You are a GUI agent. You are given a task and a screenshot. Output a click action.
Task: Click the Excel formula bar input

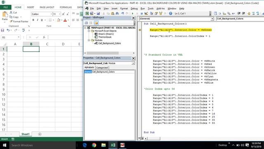[66, 37]
